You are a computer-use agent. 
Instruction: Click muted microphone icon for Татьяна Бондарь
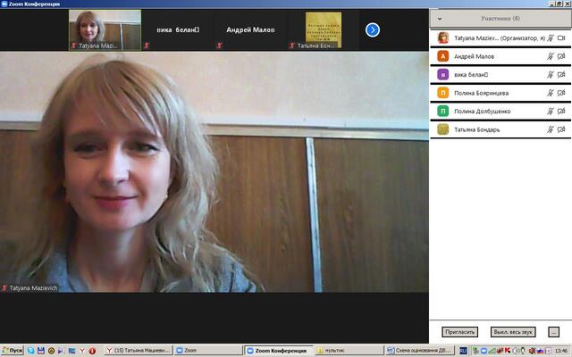[551, 129]
